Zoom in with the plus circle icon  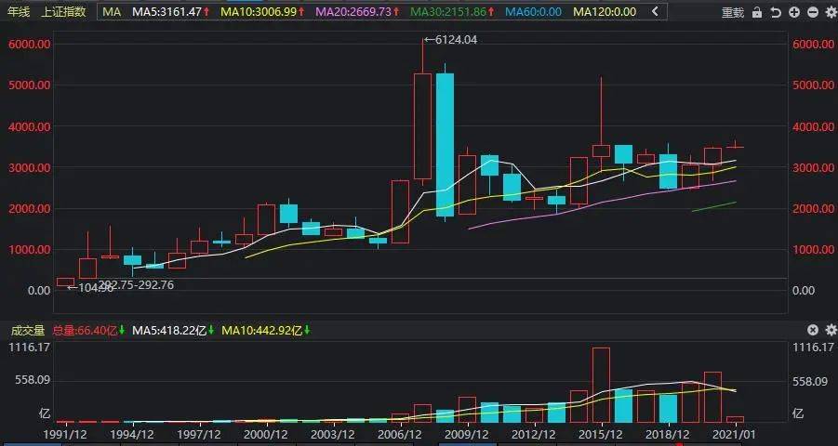pyautogui.click(x=794, y=12)
